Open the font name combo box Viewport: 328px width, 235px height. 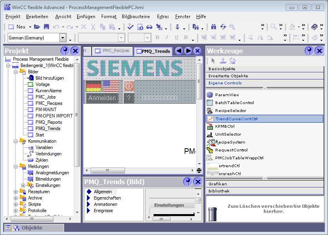pyautogui.click(x=101, y=38)
